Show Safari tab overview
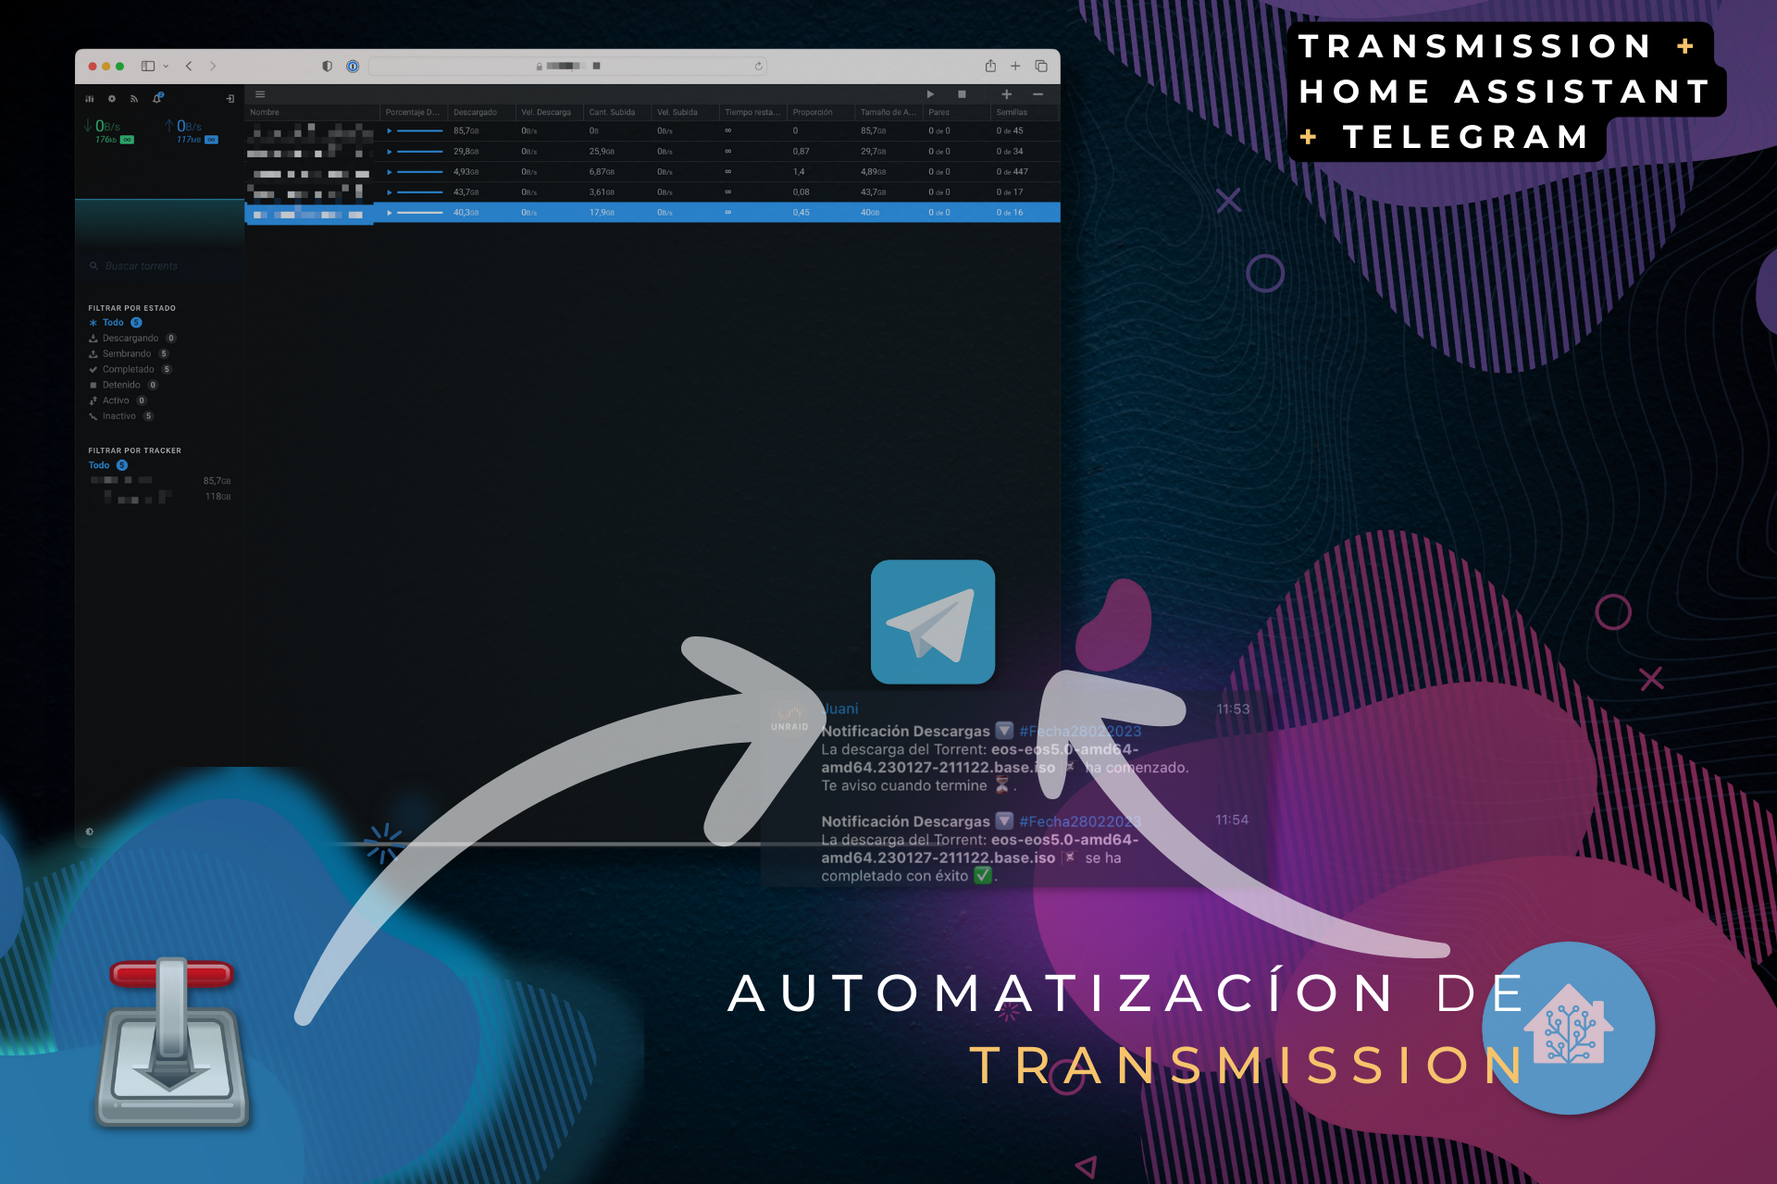 1041,66
